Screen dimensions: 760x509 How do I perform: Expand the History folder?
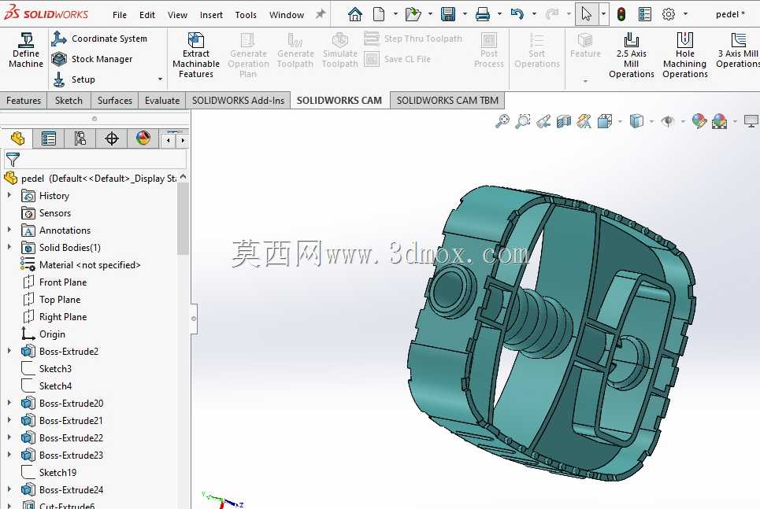click(x=9, y=195)
